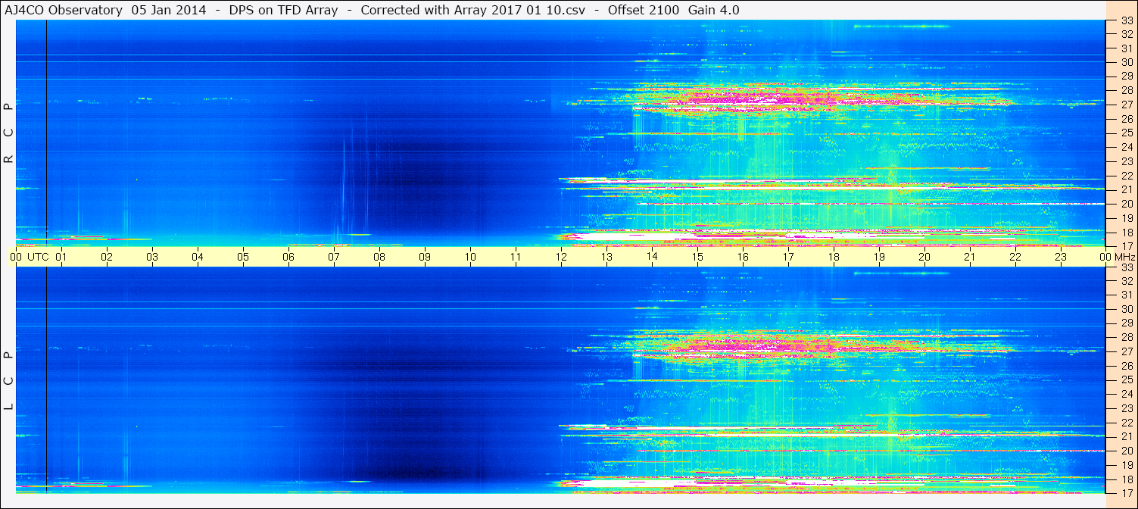Select the "Offset 2100" header value
The height and width of the screenshot is (509, 1138).
644,10
